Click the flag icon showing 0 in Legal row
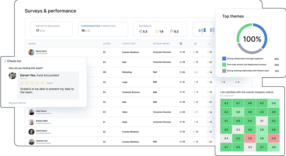Image resolution: width=286 pixels, height=156 pixels. tap(222, 82)
